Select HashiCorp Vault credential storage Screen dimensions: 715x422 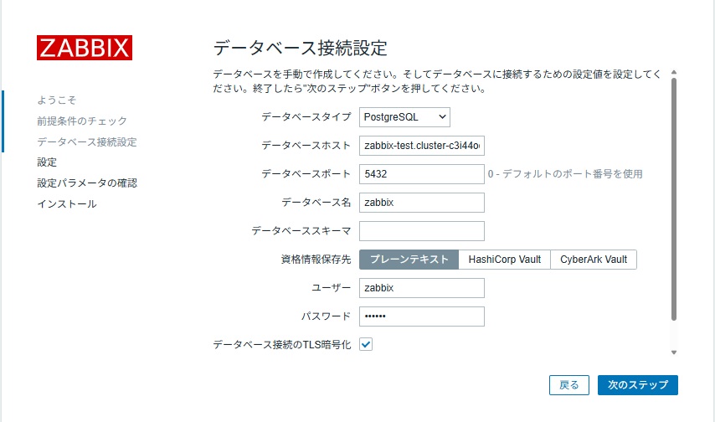[x=505, y=260]
